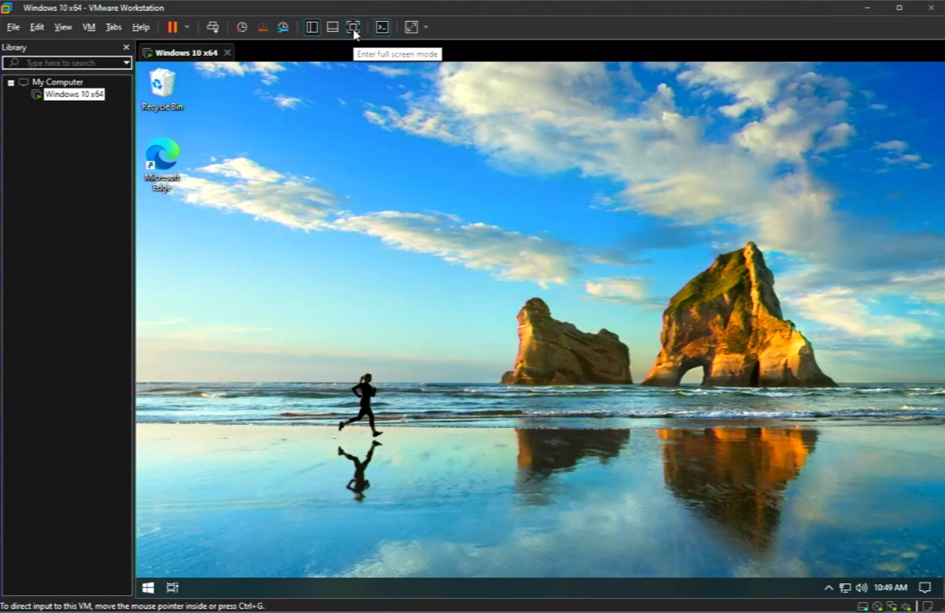This screenshot has width=945, height=613.
Task: Click the stretch guest display icon
Action: (x=411, y=27)
